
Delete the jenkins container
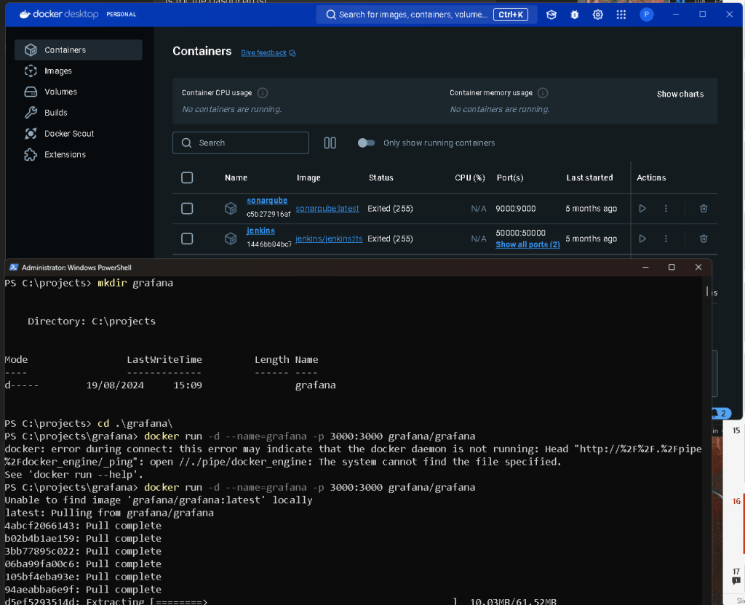click(704, 239)
